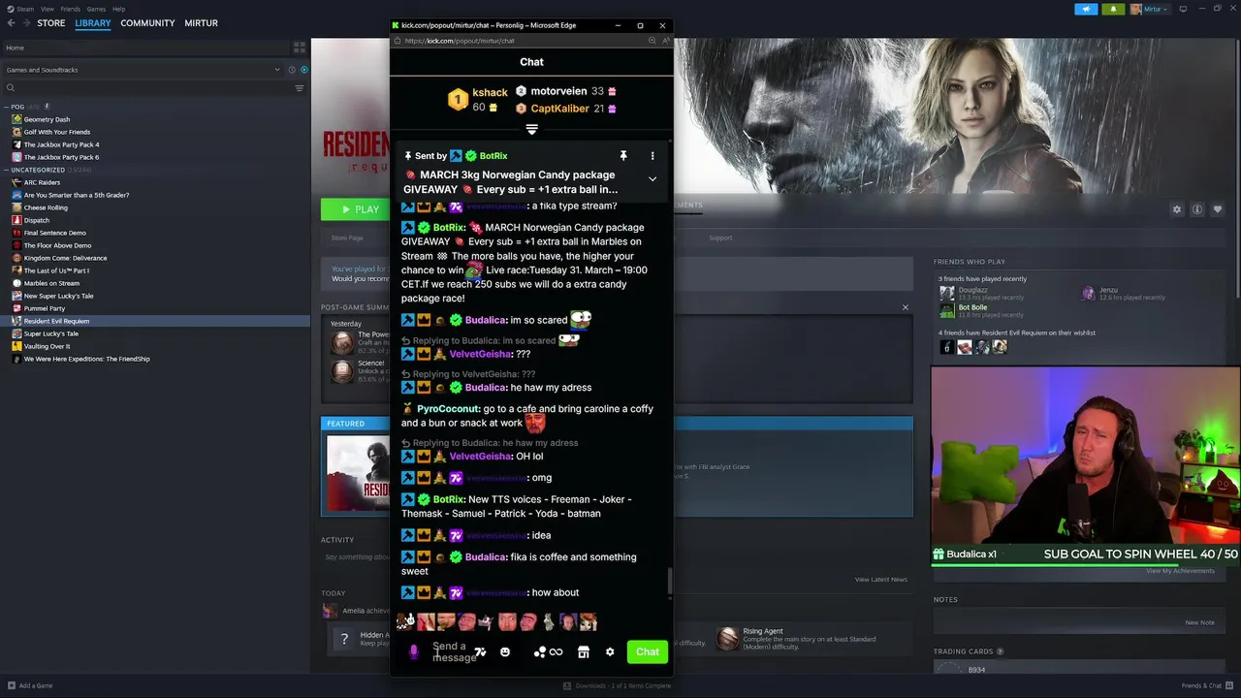Viewport: 1241px width, 698px height.
Task: Open the Mirtur account dropdown
Action: click(1150, 9)
